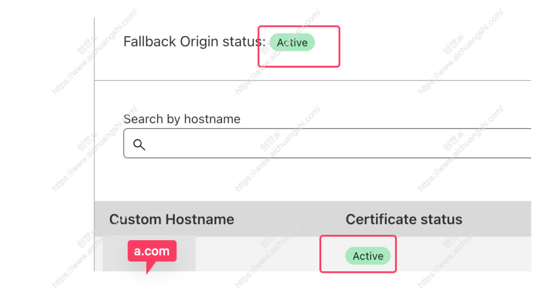Click the Active badge beside Fallback Origin status
549x290 pixels.
pyautogui.click(x=292, y=42)
